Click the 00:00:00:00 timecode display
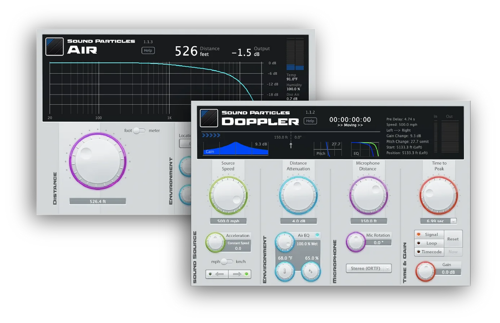 point(350,120)
